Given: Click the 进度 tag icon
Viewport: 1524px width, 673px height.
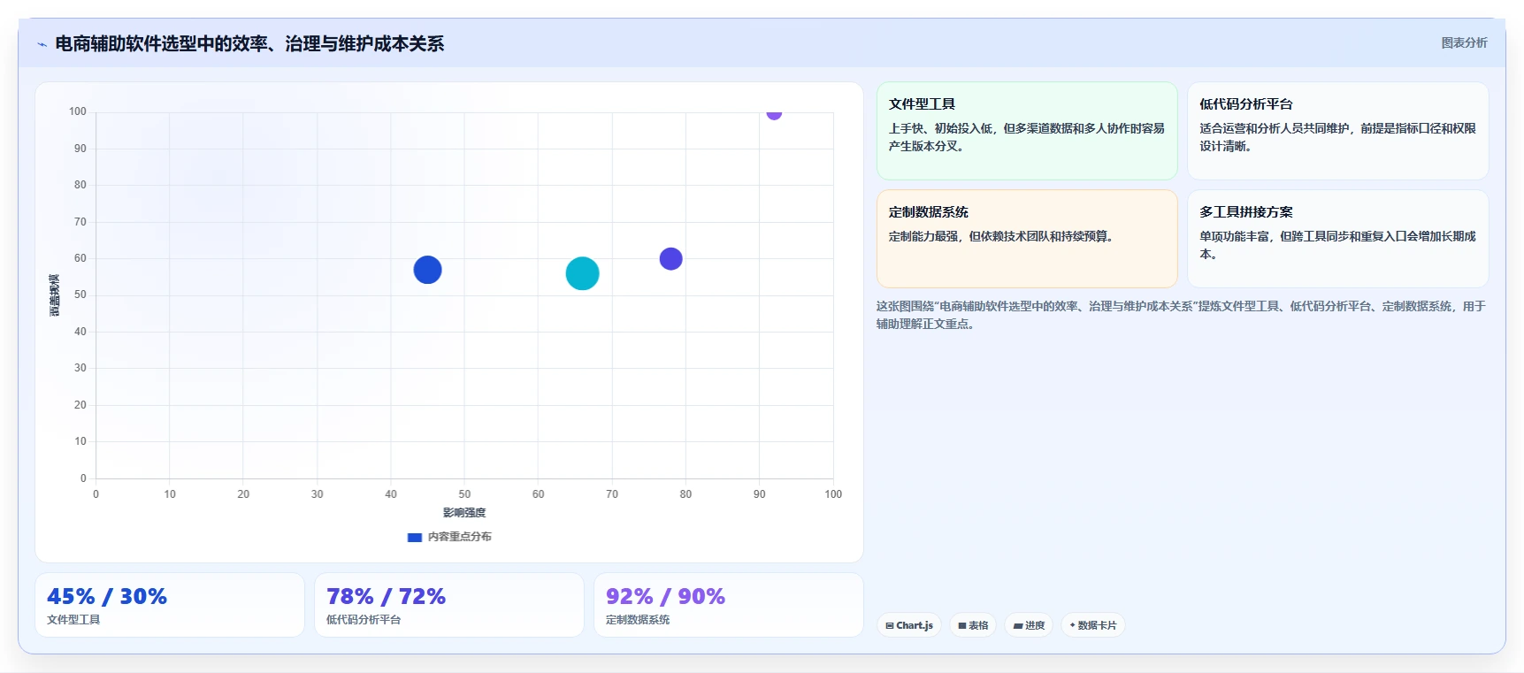Looking at the screenshot, I should 1018,625.
